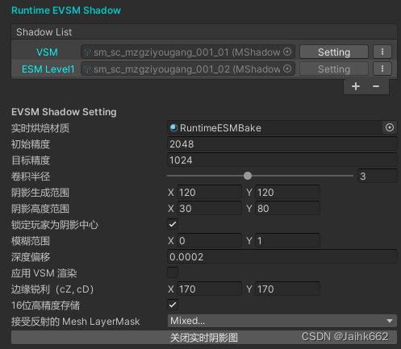
Task: Click 阴影生成范围 X field
Action: click(x=209, y=193)
